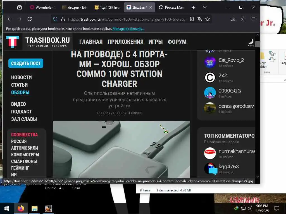Open ГЛАВНАЯ in the top navigation
This screenshot has height=214, width=286.
click(91, 42)
